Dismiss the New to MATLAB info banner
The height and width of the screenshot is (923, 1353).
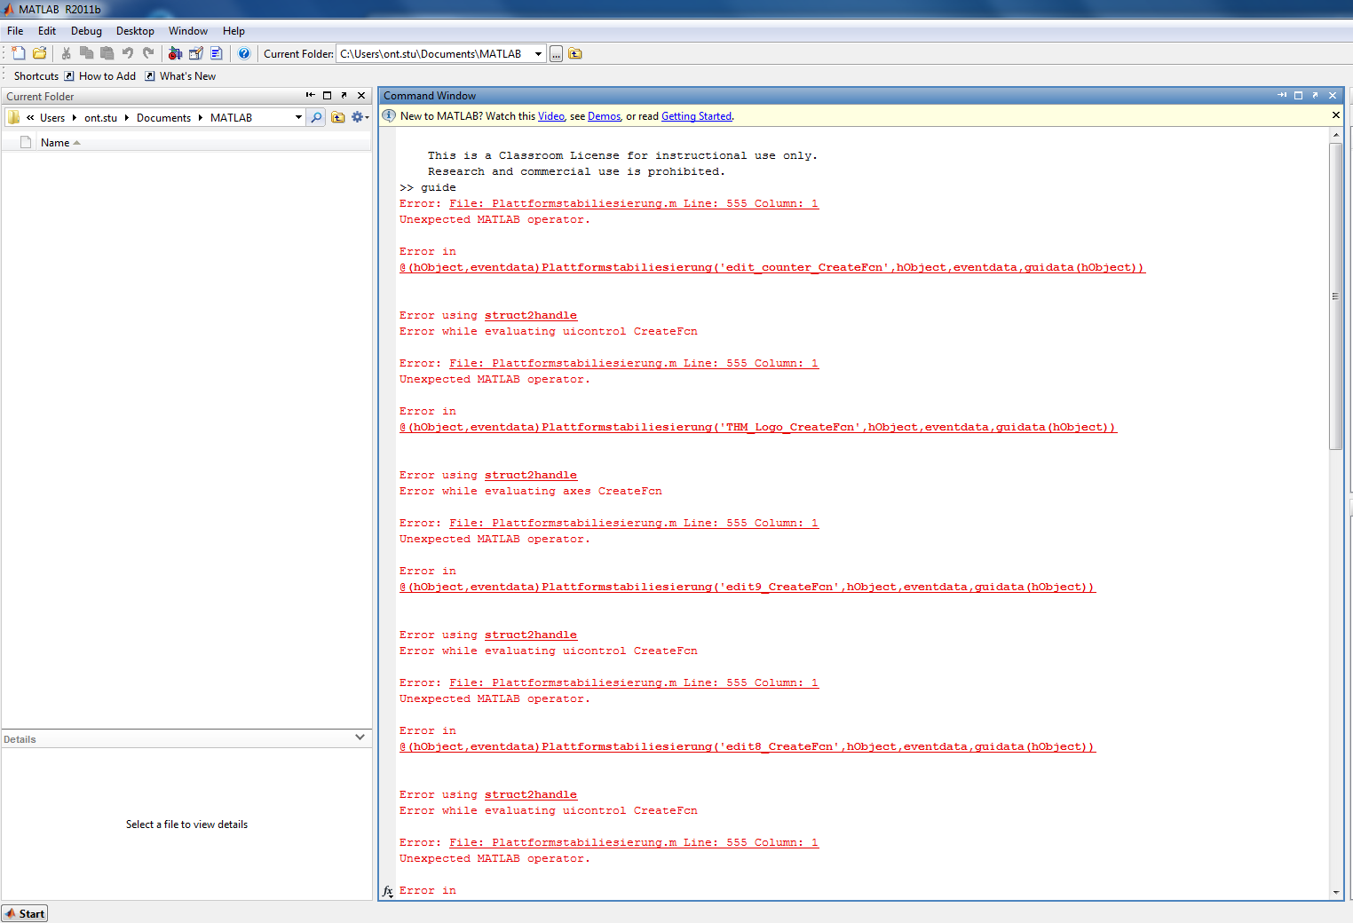[x=1335, y=115]
